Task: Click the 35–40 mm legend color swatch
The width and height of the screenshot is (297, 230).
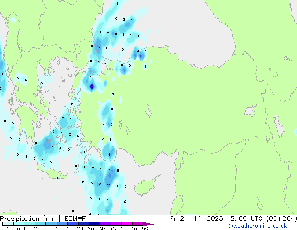Action: pyautogui.click(x=116, y=224)
